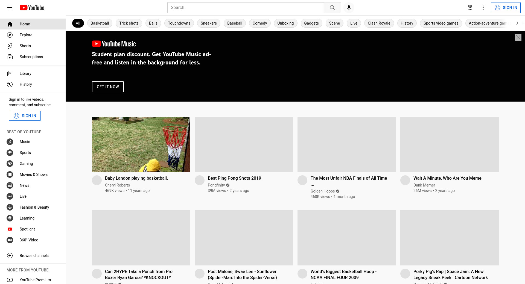Close the YouTube Music banner
525x284 pixels.
point(518,37)
